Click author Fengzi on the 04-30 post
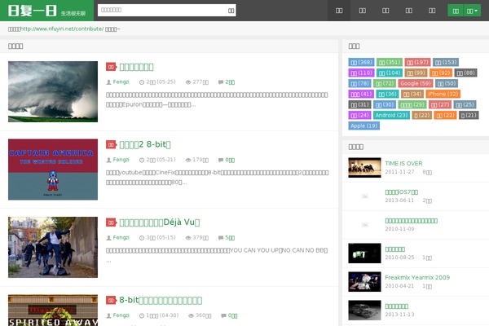 121,315
